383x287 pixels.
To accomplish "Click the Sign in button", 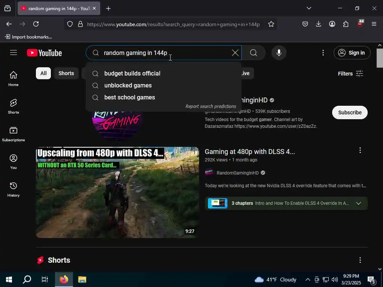I will tap(352, 53).
